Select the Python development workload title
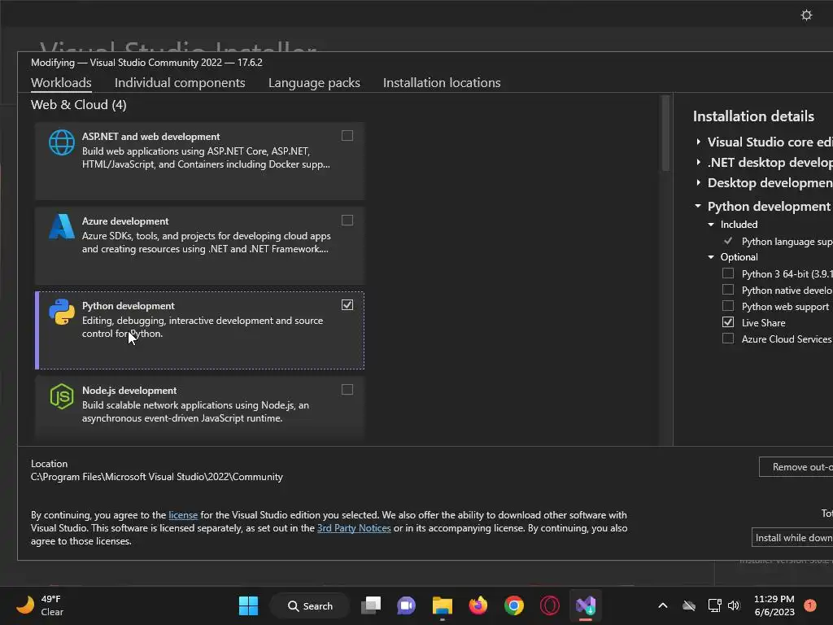The height and width of the screenshot is (625, 833). point(128,306)
